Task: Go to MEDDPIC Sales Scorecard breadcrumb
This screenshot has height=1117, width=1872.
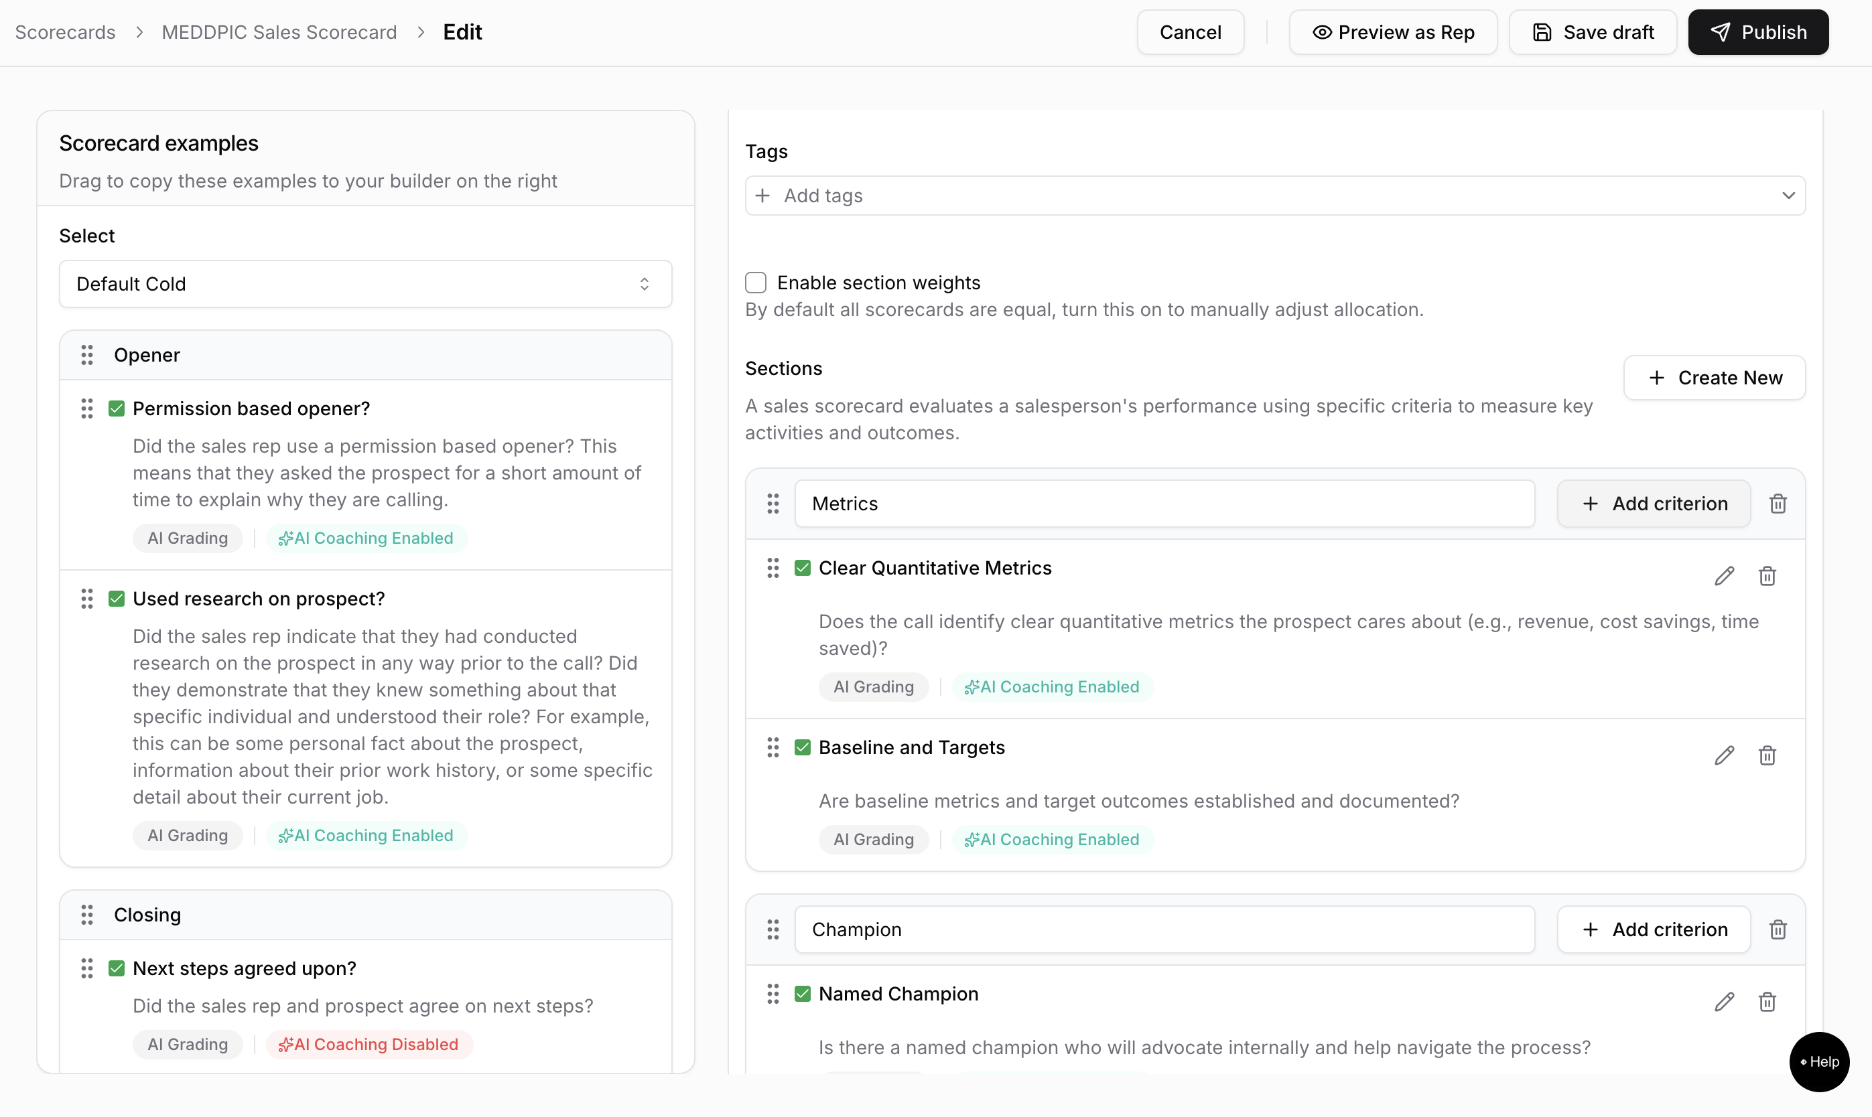Action: 279,32
